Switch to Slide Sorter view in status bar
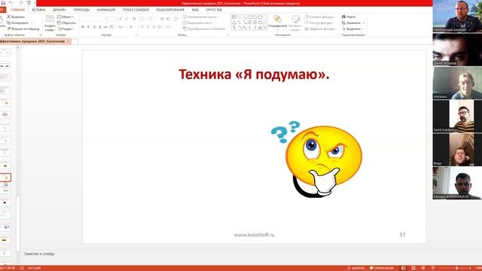The width and height of the screenshot is (482, 271). 413,268
